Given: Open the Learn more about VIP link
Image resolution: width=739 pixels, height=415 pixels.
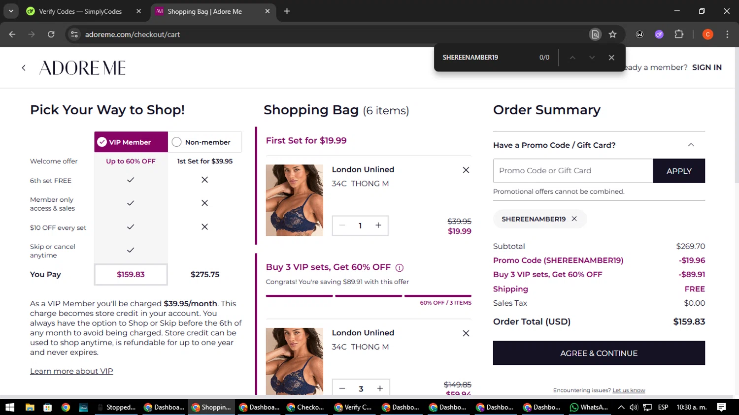Looking at the screenshot, I should point(71,371).
